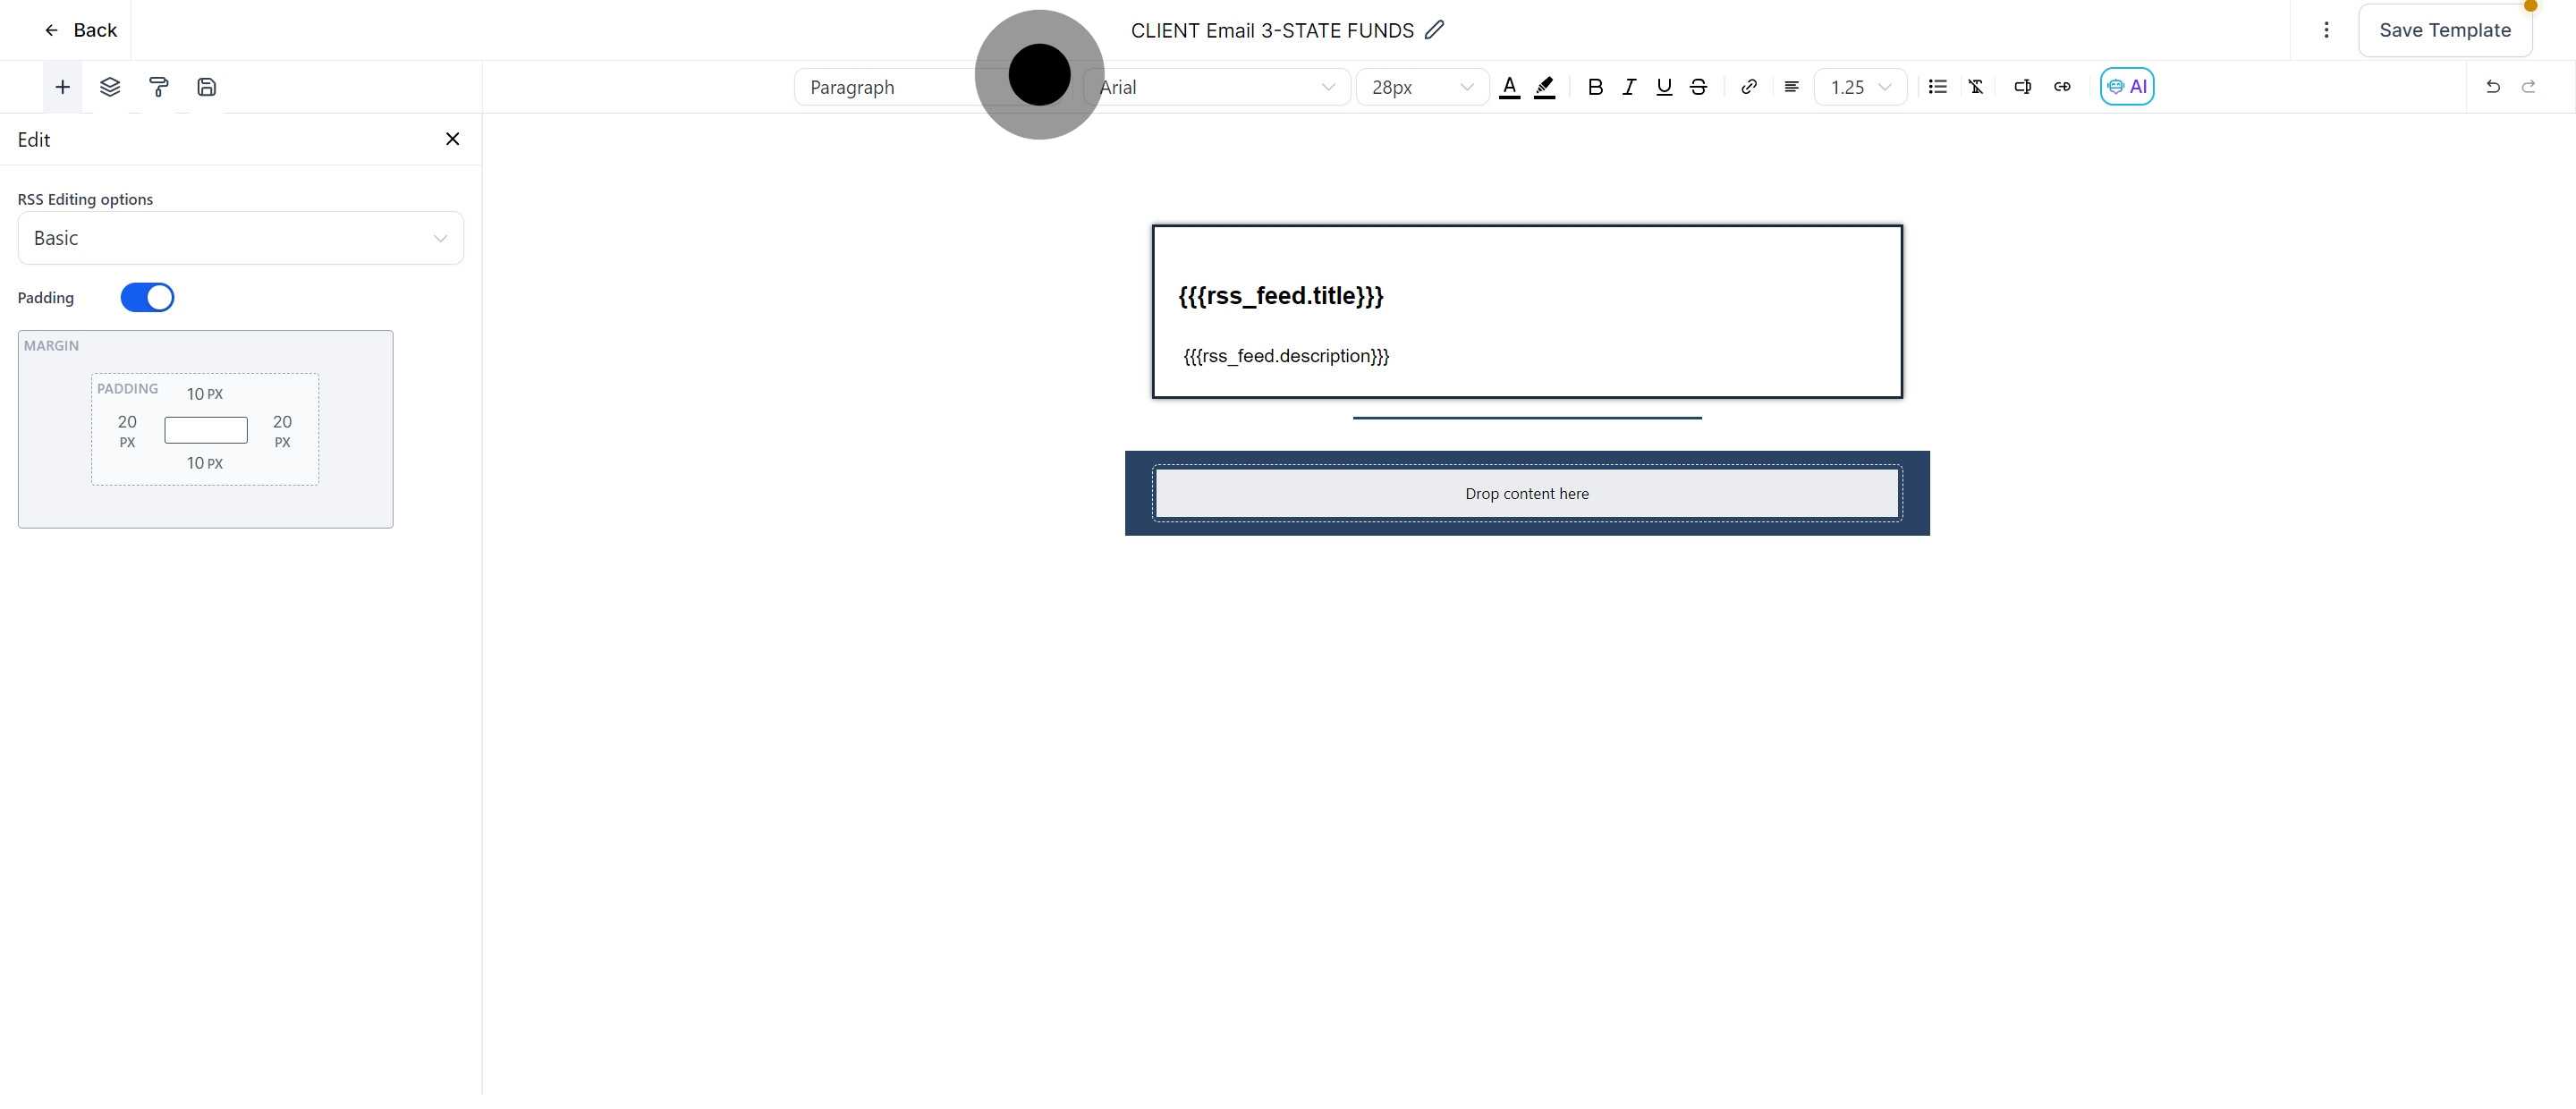Open bullet list options
Screen dimensions: 2576x1109
pos(1937,87)
